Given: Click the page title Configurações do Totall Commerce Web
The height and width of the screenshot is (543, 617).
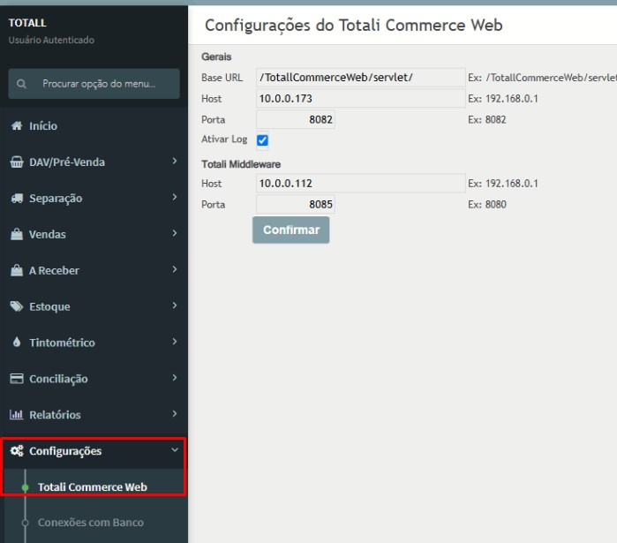Looking at the screenshot, I should (354, 26).
